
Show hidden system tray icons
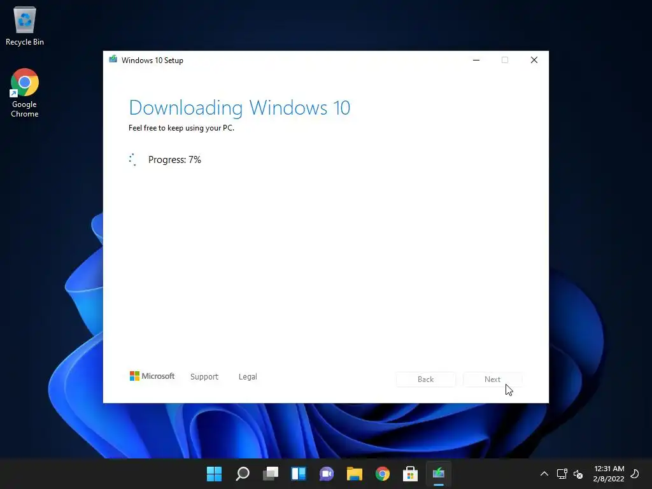pos(544,474)
